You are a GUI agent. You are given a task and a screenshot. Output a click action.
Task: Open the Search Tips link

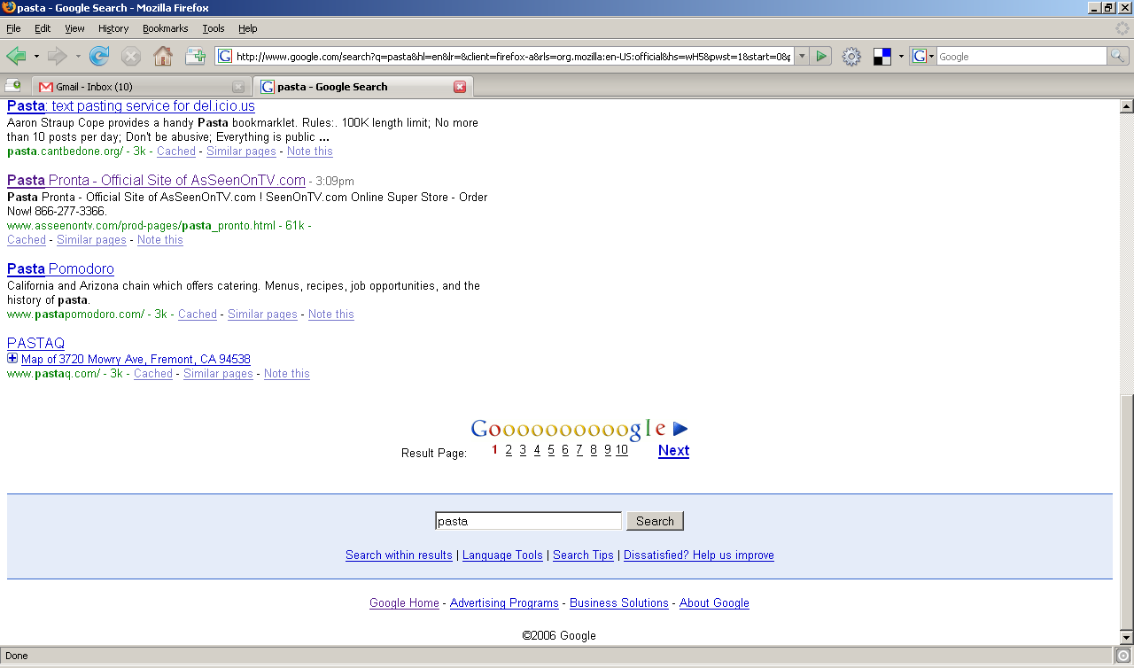pos(583,555)
